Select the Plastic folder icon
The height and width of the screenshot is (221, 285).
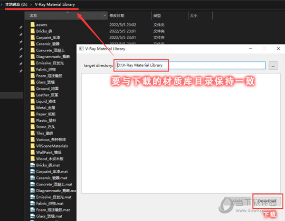pyautogui.click(x=32, y=121)
